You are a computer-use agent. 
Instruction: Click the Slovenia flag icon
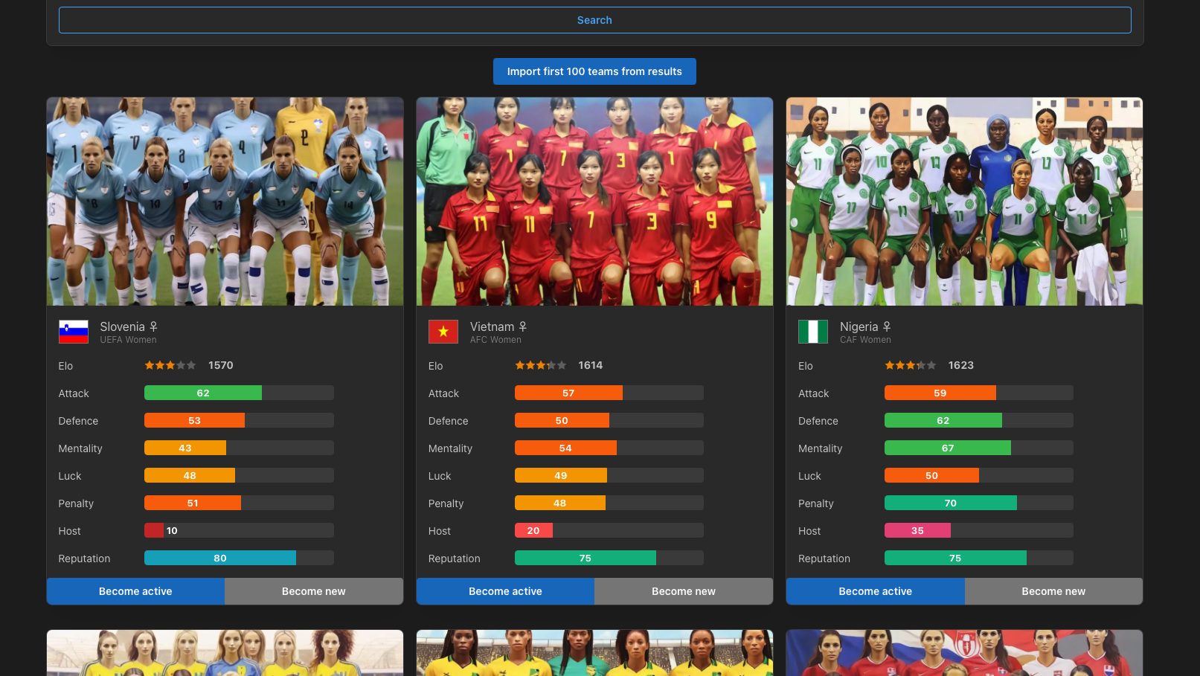(74, 332)
